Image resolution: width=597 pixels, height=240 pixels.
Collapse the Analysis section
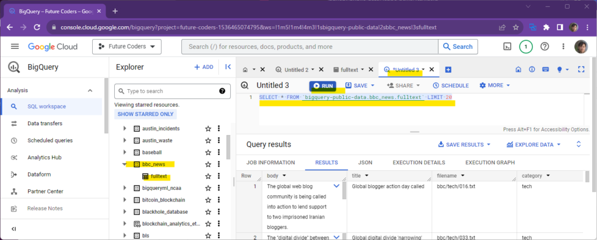point(90,90)
